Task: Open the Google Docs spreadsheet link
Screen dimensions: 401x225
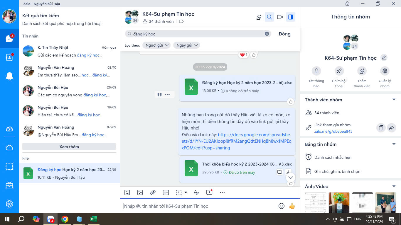Action: click(x=236, y=141)
